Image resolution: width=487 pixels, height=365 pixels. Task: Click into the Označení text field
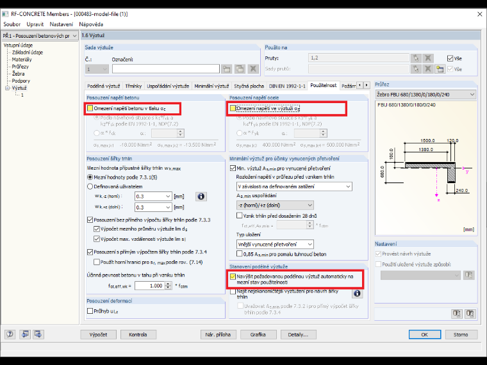(165, 69)
